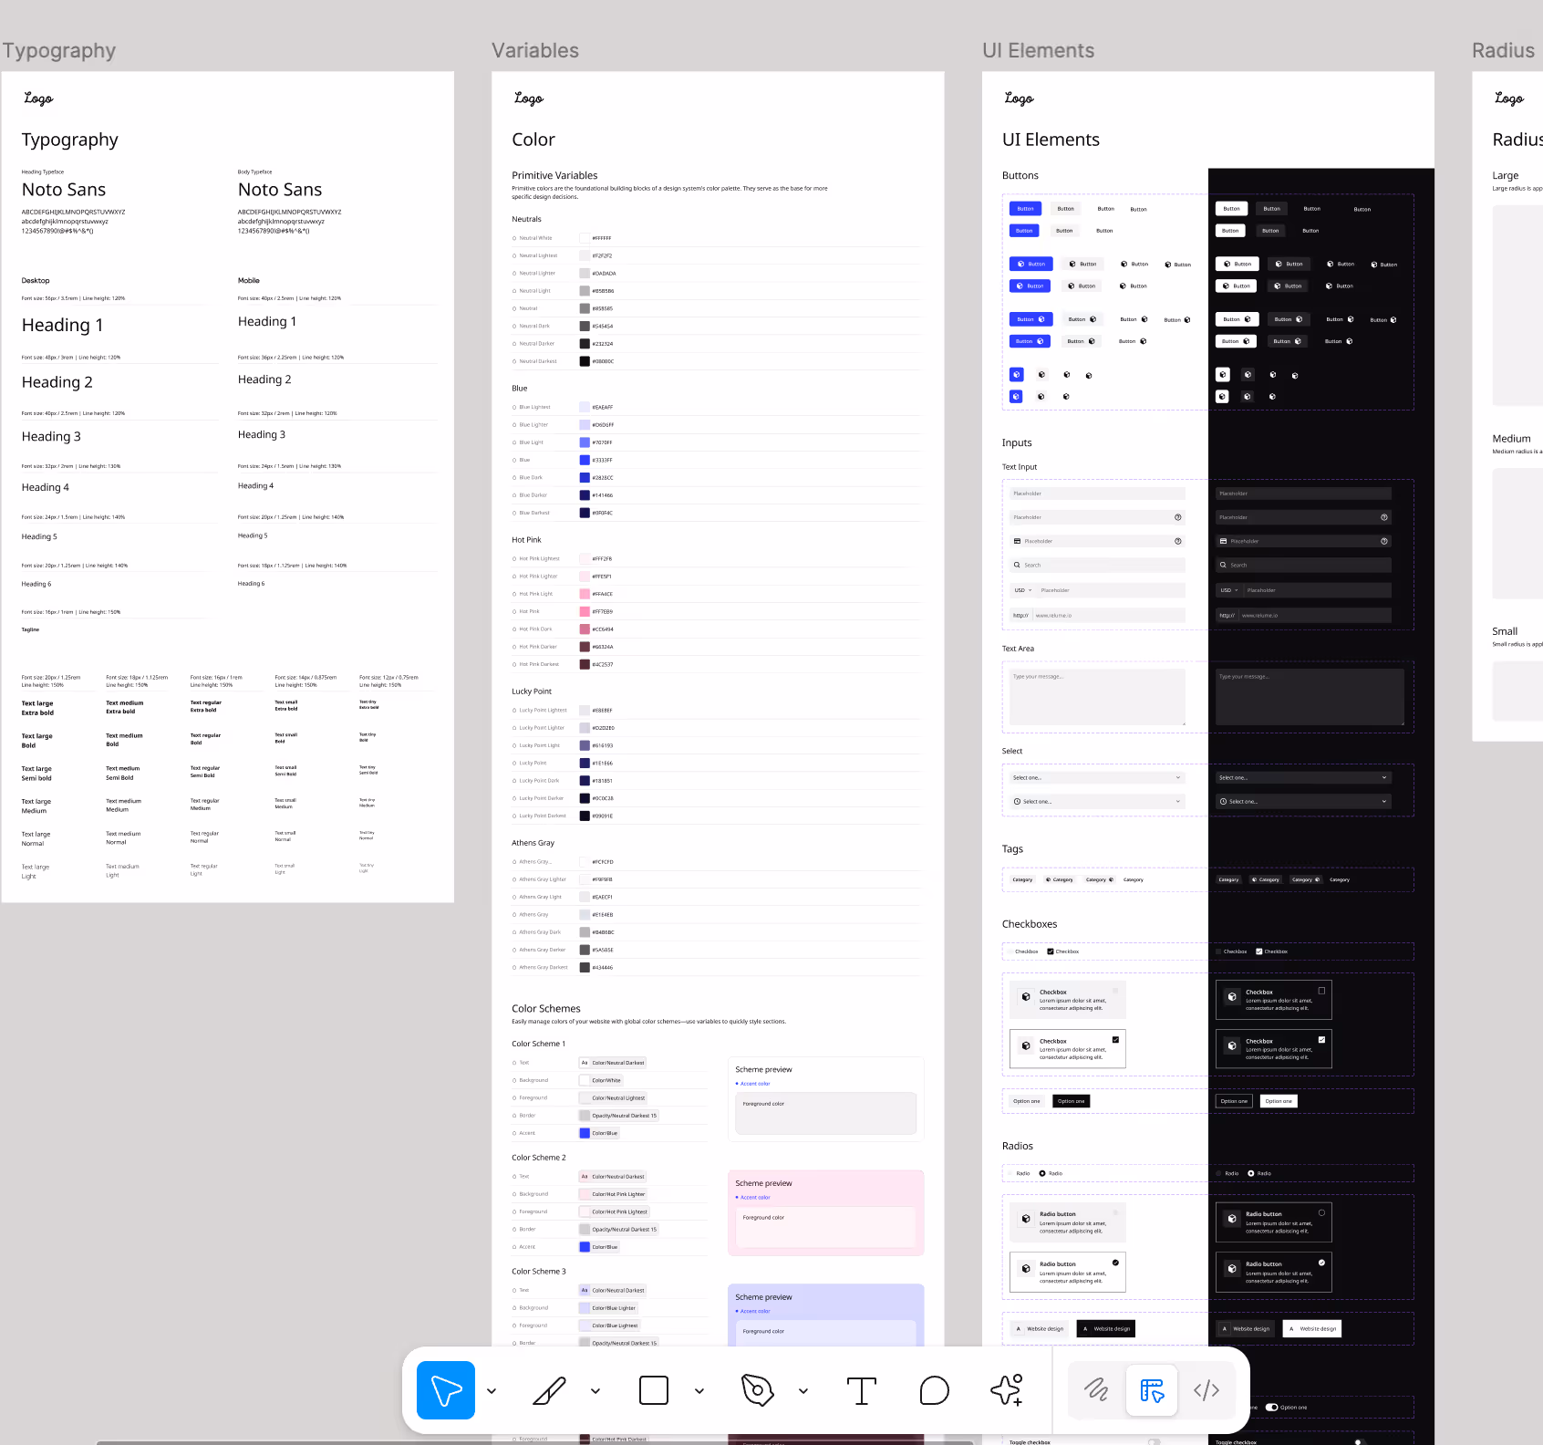The height and width of the screenshot is (1445, 1543).
Task: Click the Logo in the Typography frame
Action: [x=38, y=99]
